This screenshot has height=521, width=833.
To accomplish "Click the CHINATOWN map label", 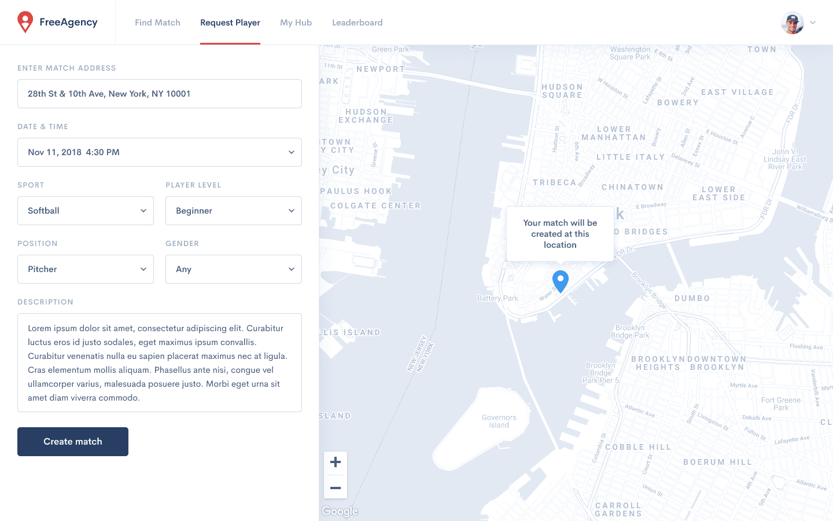I will tap(633, 187).
